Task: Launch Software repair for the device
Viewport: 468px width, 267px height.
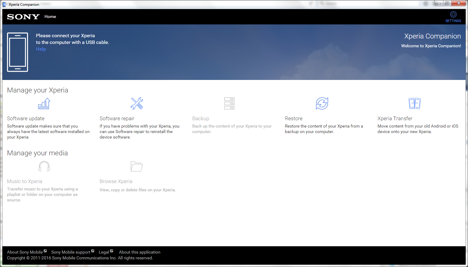Action: click(x=136, y=103)
